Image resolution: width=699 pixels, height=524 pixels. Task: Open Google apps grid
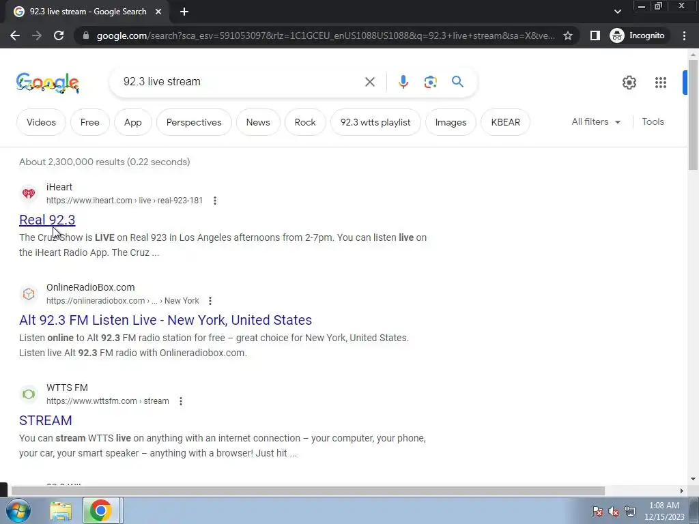coord(660,83)
